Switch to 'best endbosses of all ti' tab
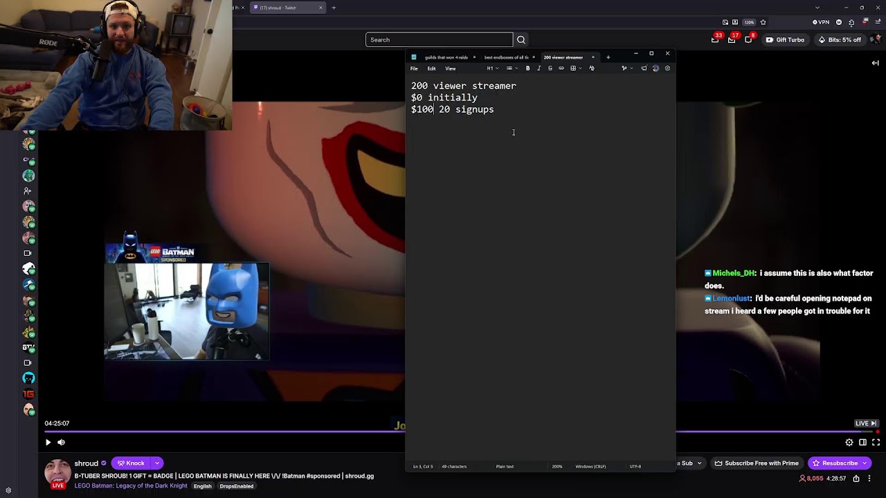886x498 pixels. tap(506, 57)
